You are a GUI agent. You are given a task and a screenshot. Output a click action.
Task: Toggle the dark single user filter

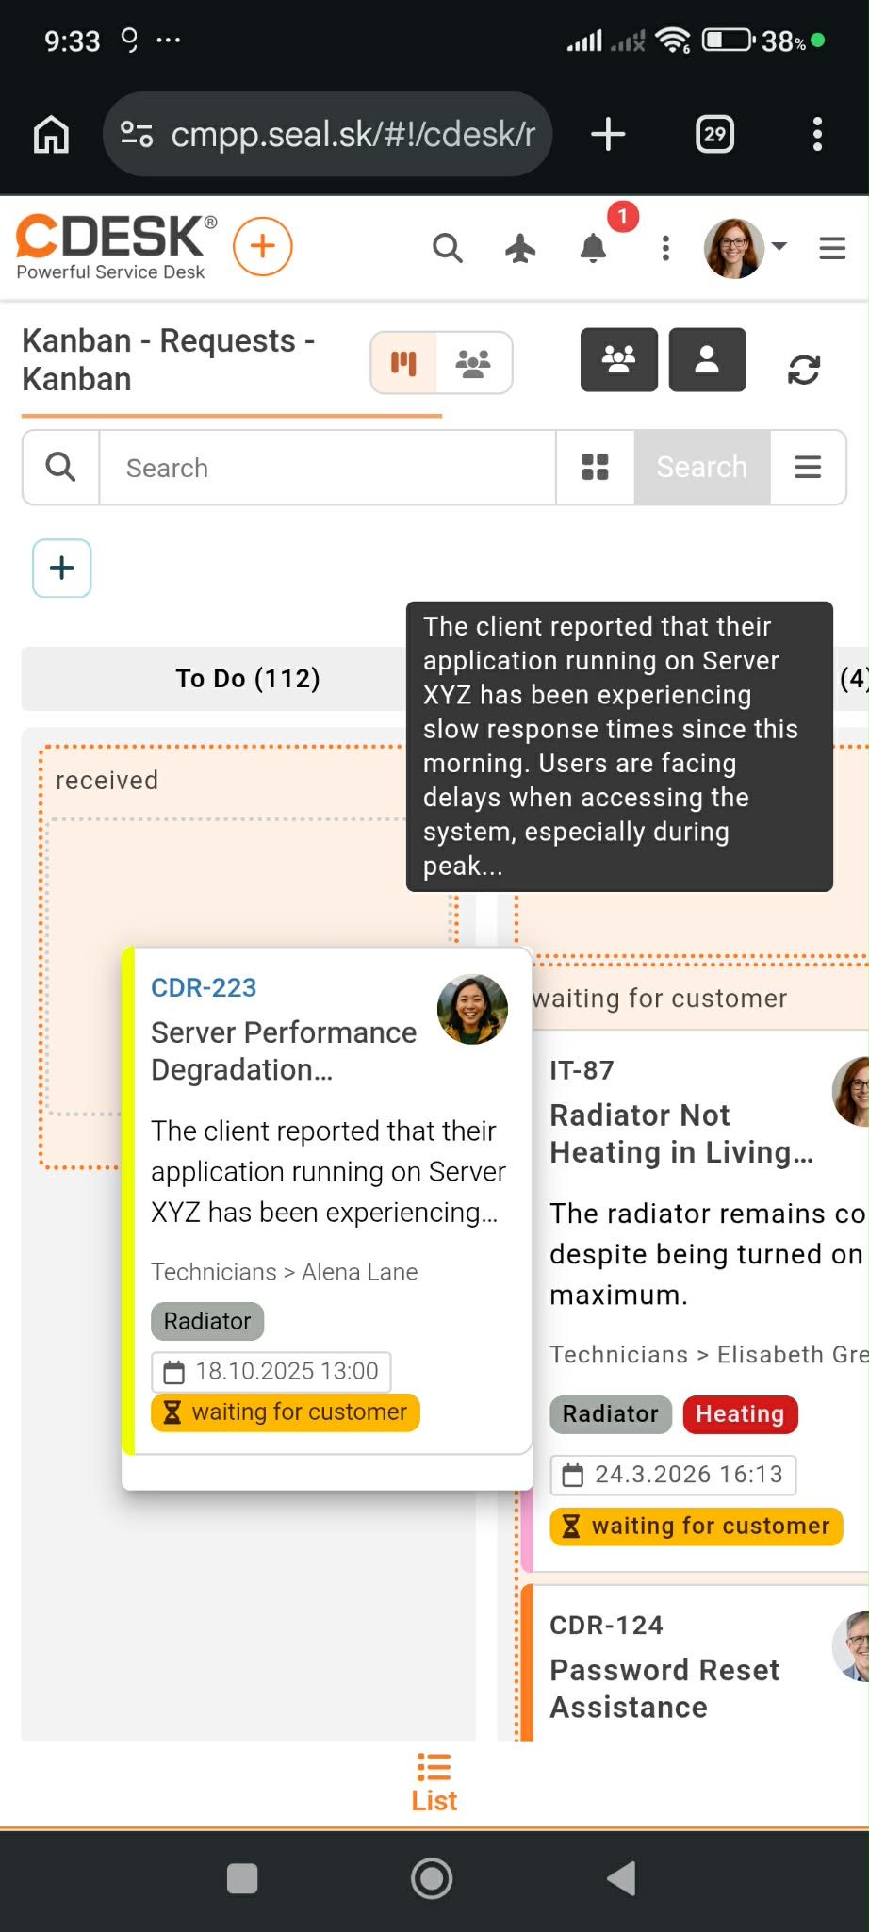coord(707,359)
